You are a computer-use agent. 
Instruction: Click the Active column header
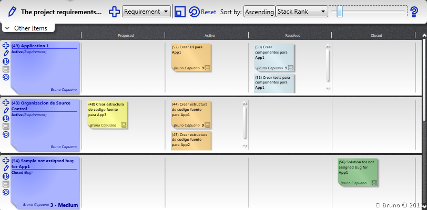pyautogui.click(x=209, y=36)
